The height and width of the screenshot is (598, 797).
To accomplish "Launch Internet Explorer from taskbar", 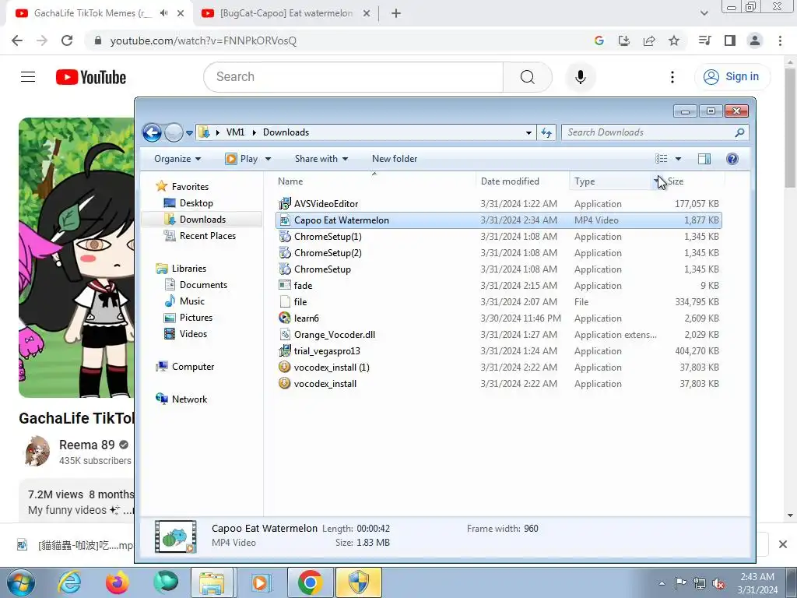I will tap(68, 582).
